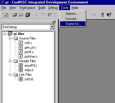Image resolution: width=115 pixels, height=103 pixels.
Task: Click the document icon beside emu816.i
Action: click(21, 66)
